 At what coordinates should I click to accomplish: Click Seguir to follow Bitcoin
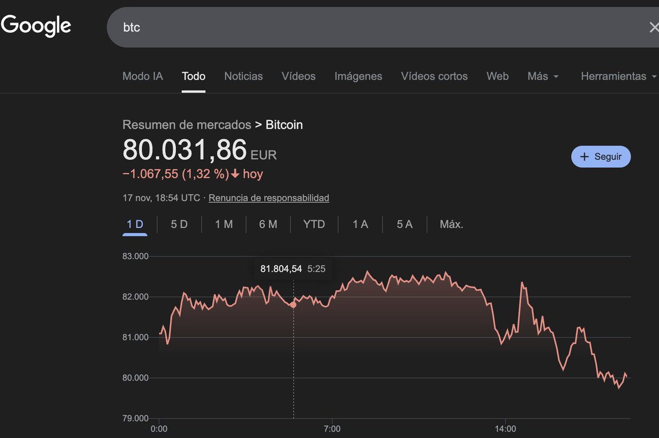[601, 156]
